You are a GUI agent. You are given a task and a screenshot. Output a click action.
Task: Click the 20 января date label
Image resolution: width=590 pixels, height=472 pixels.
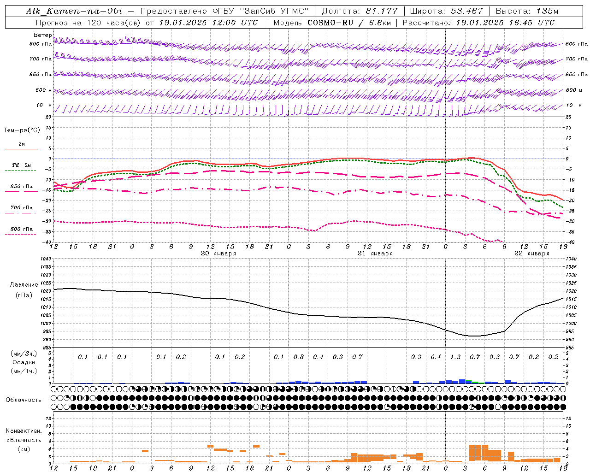218,254
